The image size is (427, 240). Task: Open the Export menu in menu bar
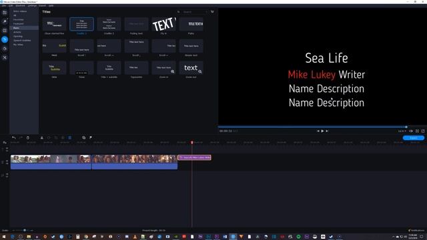(x=42, y=5)
